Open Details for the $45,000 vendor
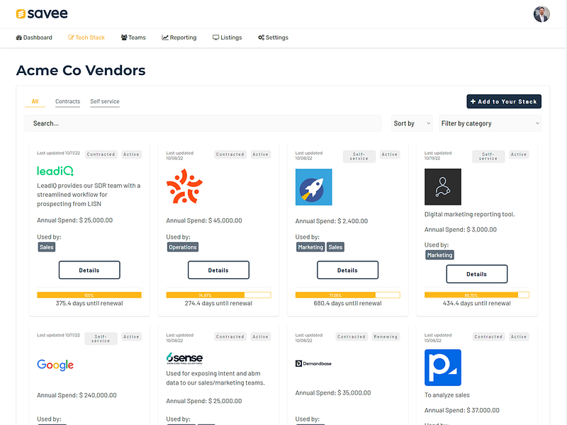The height and width of the screenshot is (425, 567). pos(218,270)
